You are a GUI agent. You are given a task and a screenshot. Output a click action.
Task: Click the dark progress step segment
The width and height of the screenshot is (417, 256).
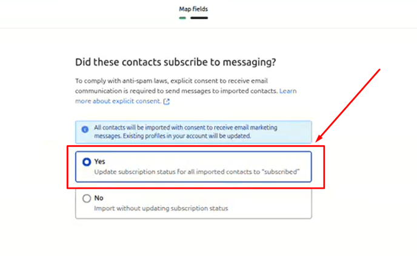tap(199, 18)
